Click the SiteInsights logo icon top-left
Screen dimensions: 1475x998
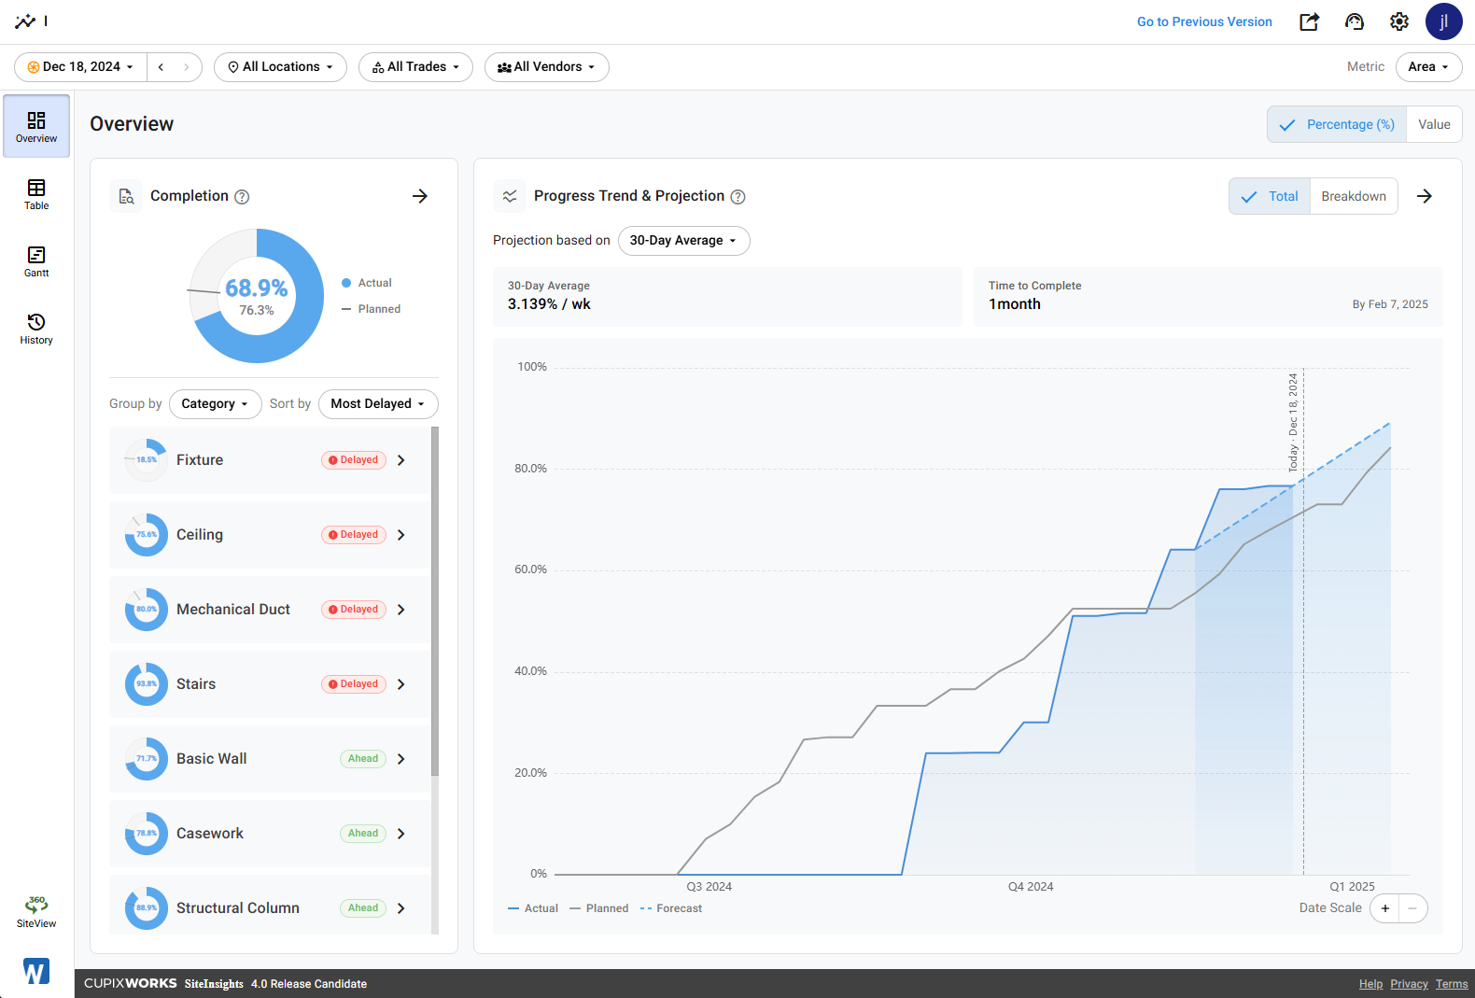tap(25, 21)
